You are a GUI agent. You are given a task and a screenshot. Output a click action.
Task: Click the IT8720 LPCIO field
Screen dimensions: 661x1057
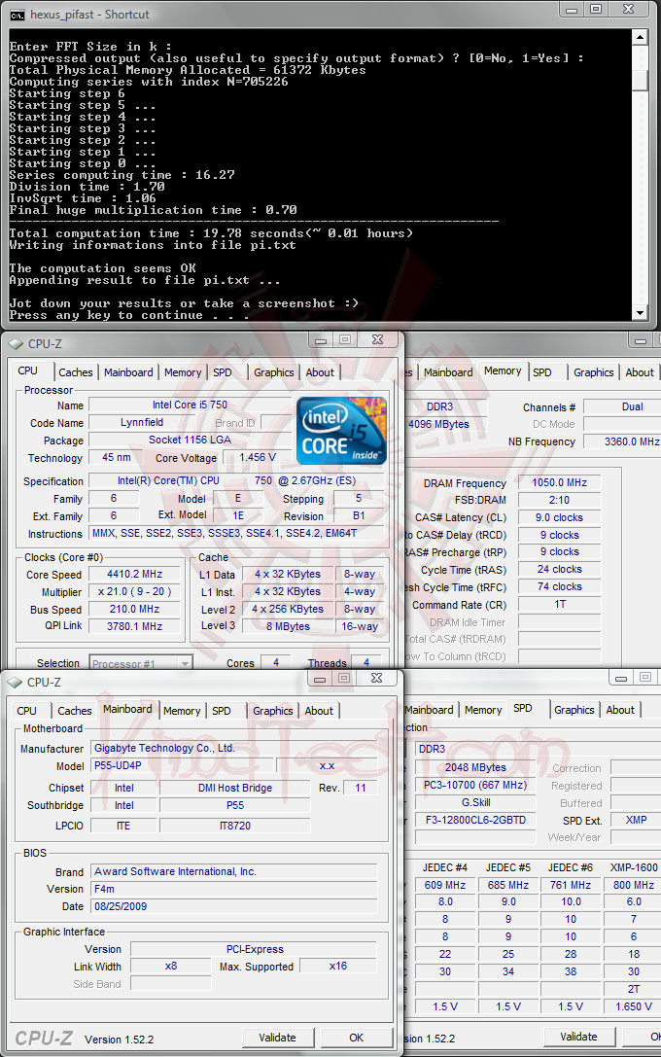tap(234, 826)
